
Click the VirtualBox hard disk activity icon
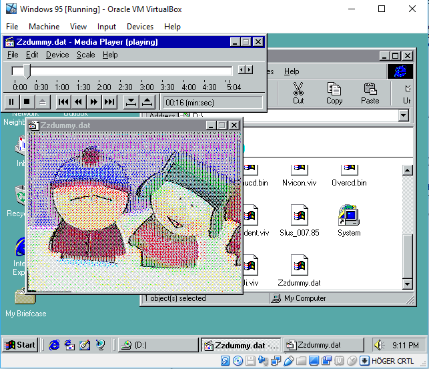click(x=225, y=361)
